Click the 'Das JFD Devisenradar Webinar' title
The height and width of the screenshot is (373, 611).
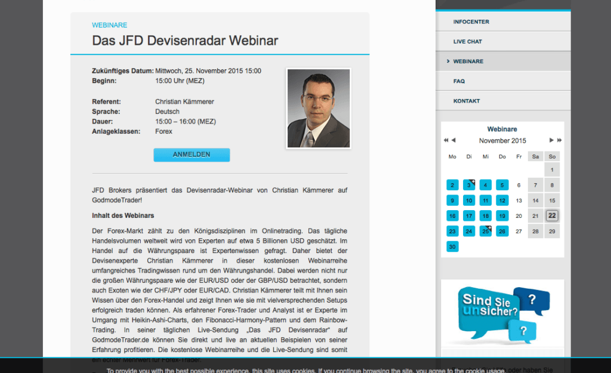185,41
